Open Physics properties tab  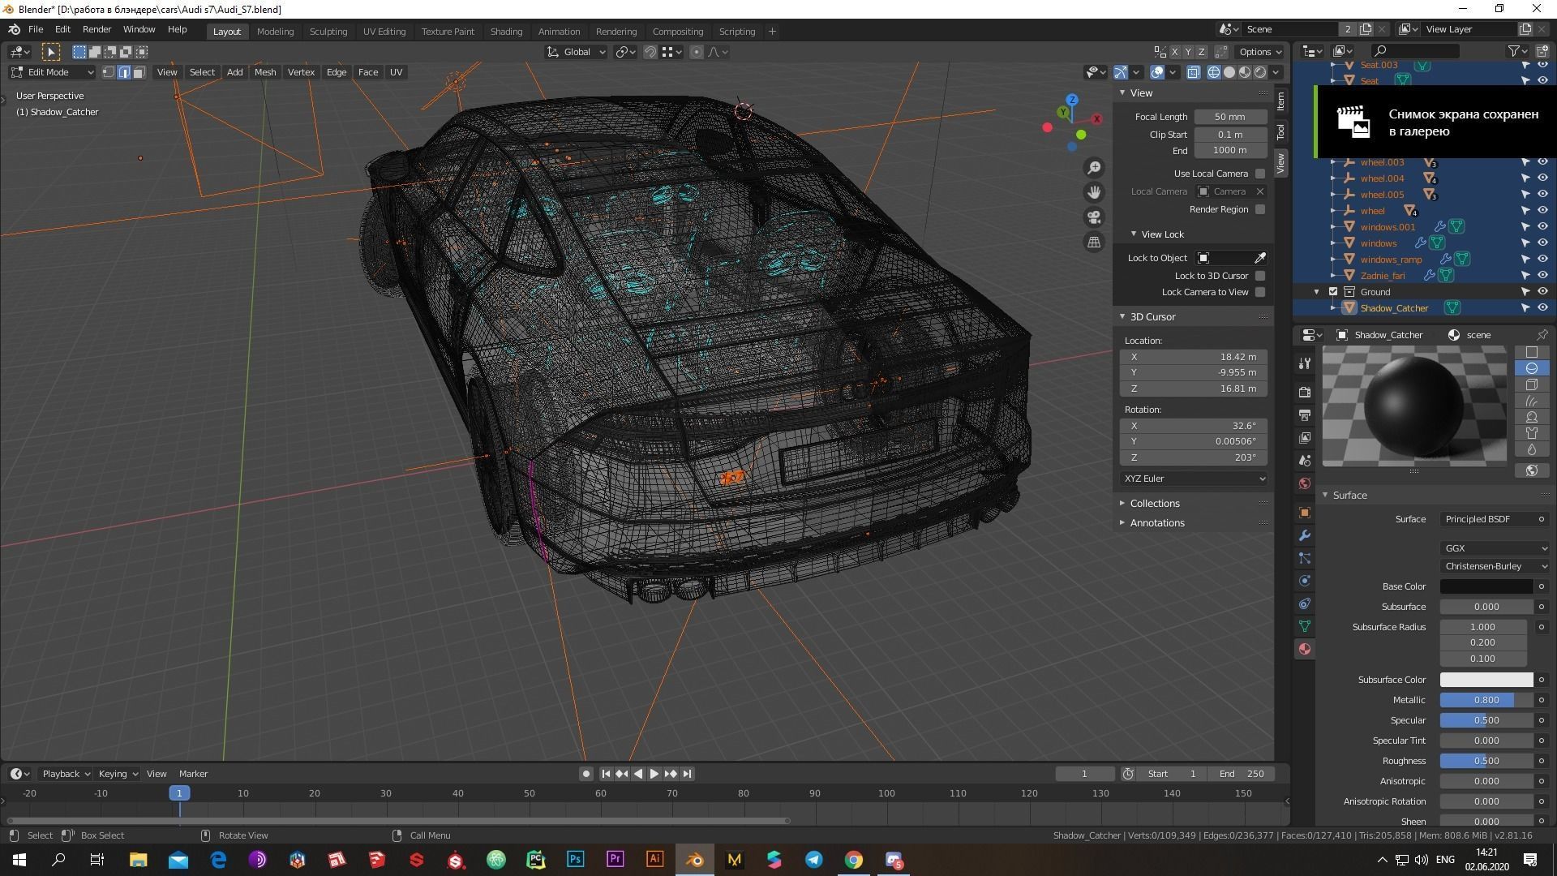(x=1304, y=581)
